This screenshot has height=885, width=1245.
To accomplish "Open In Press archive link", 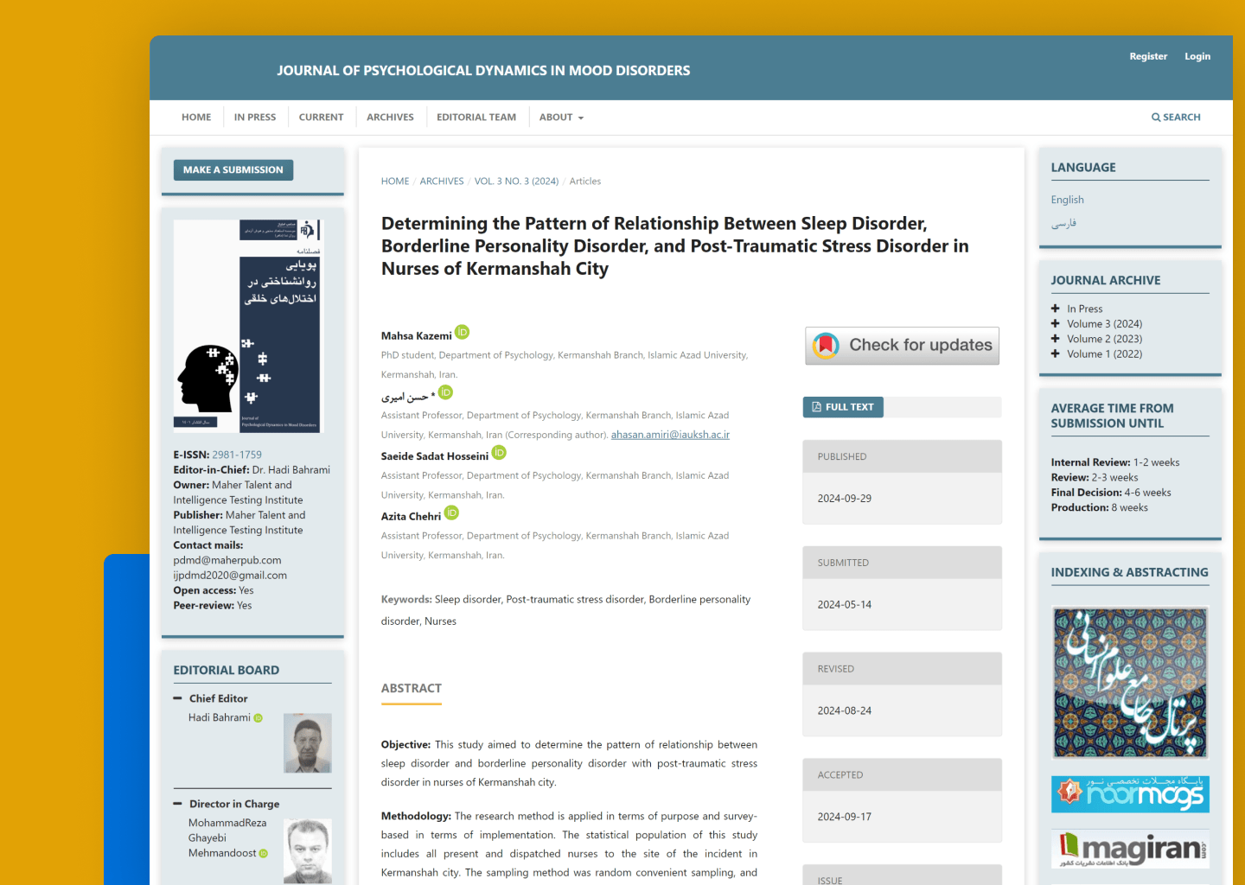I will tap(1085, 309).
